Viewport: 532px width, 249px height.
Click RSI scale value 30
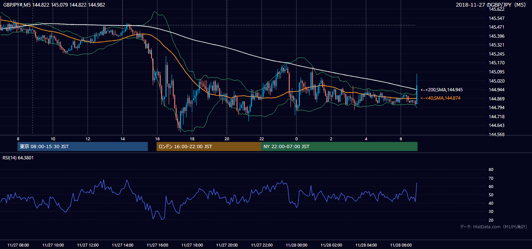coord(491,212)
